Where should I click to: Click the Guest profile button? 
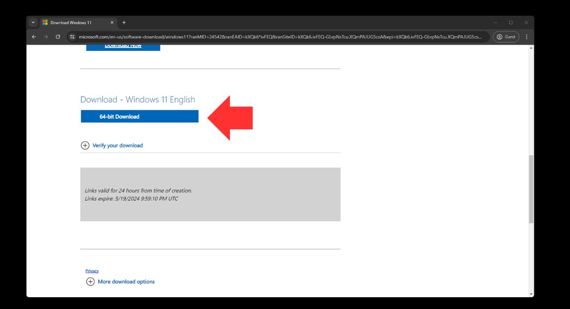coord(506,37)
